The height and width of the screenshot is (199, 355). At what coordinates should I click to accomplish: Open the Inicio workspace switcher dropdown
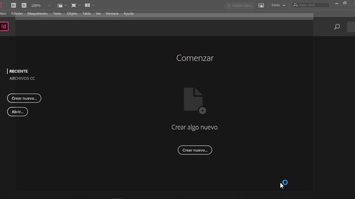coord(278,5)
